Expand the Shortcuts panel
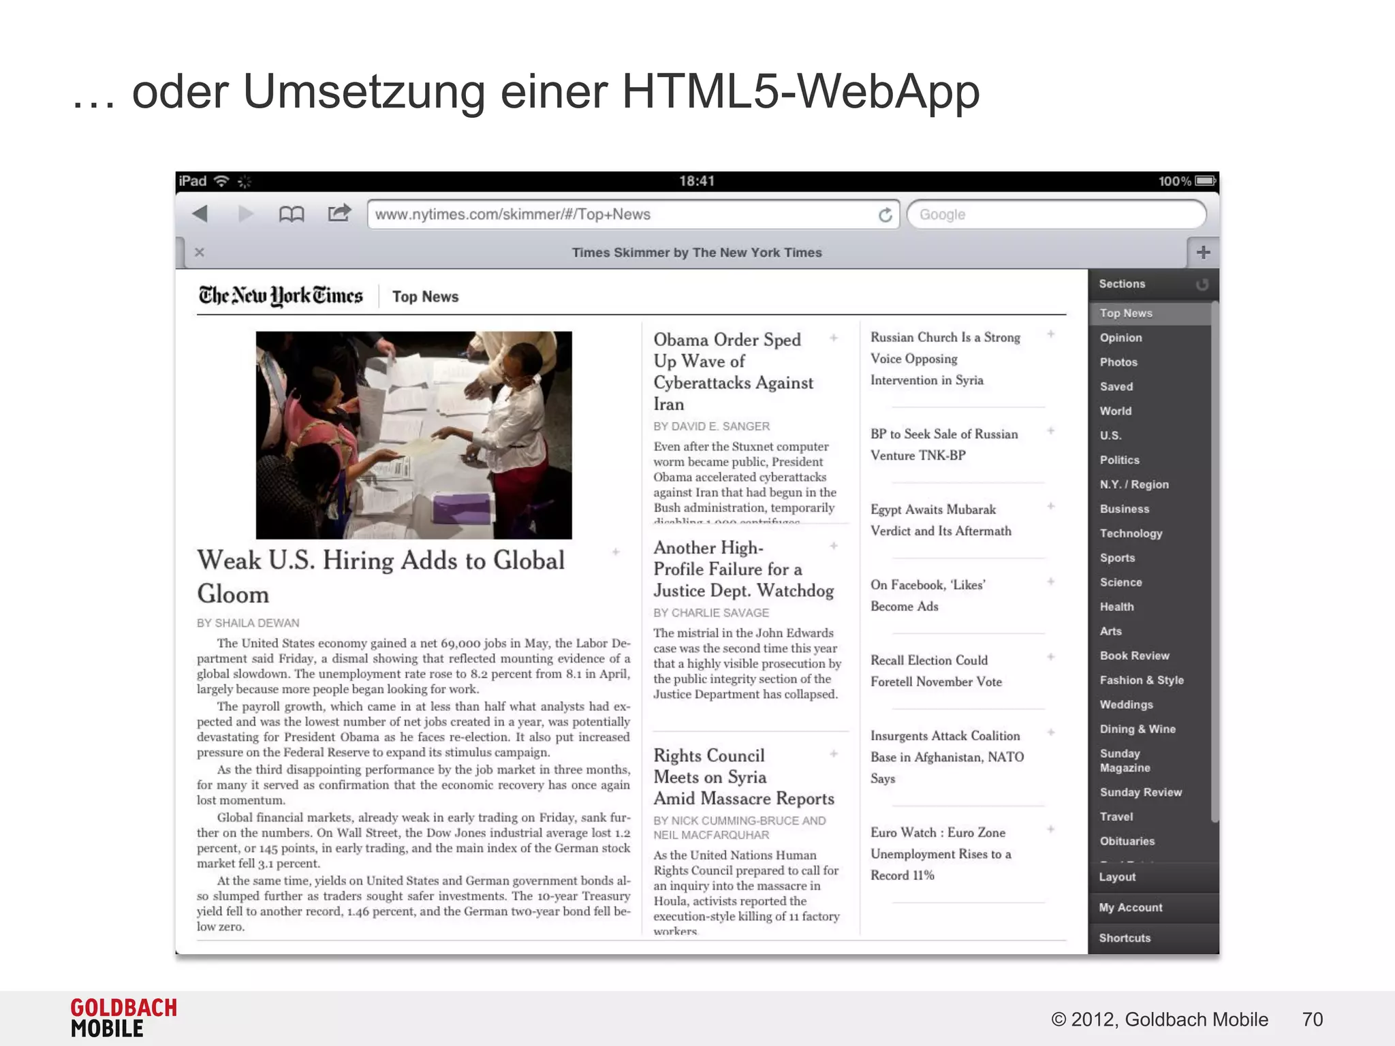Image resolution: width=1395 pixels, height=1046 pixels. click(x=1153, y=938)
